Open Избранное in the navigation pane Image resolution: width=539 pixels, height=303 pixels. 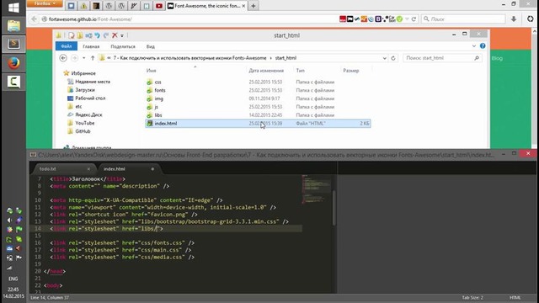83,73
